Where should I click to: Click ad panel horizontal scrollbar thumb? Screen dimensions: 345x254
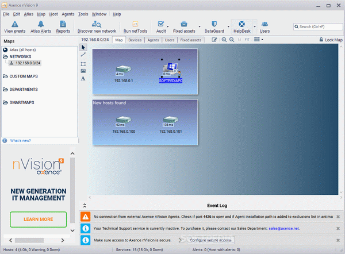click(x=29, y=240)
